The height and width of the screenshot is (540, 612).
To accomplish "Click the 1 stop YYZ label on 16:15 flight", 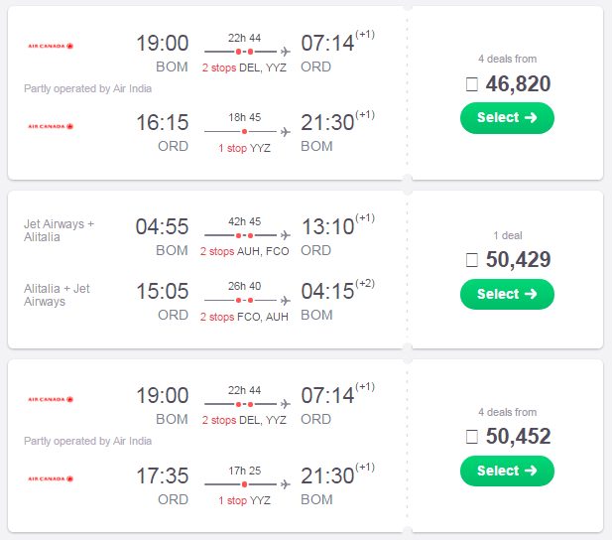I will [244, 148].
